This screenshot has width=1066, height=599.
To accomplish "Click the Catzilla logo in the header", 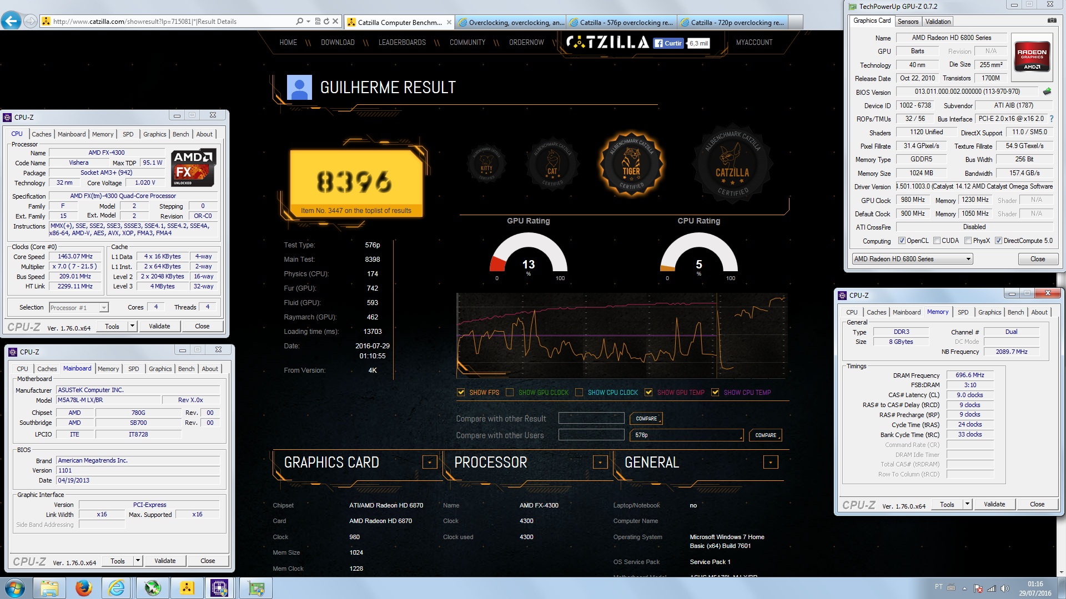I will pos(607,43).
